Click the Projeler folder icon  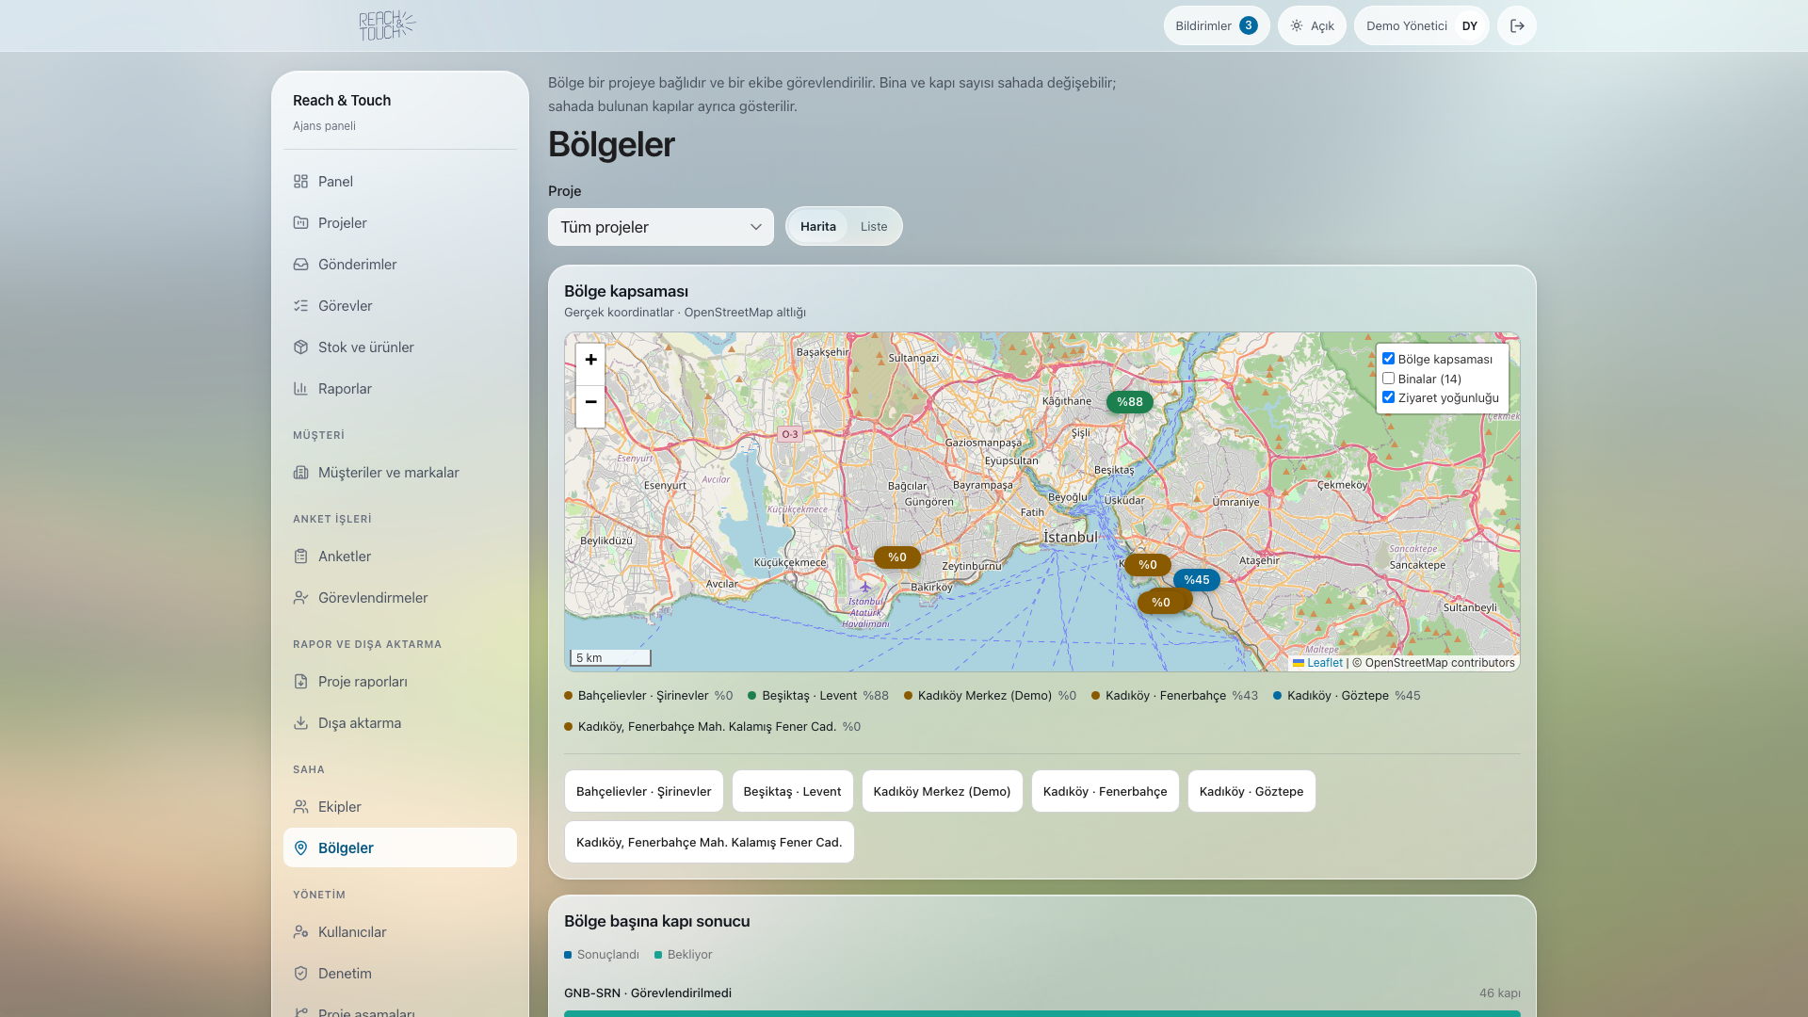[300, 223]
